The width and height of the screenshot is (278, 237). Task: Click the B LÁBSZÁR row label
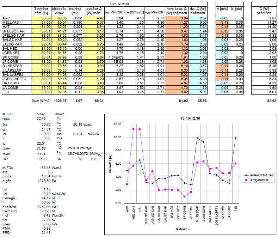[17, 66]
